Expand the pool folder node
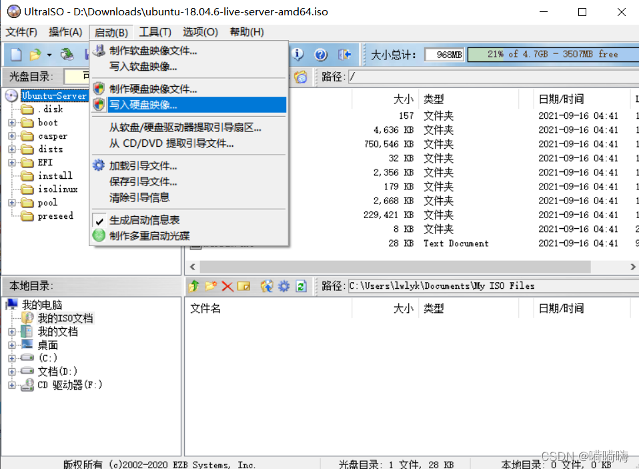639x469 pixels. (x=12, y=203)
